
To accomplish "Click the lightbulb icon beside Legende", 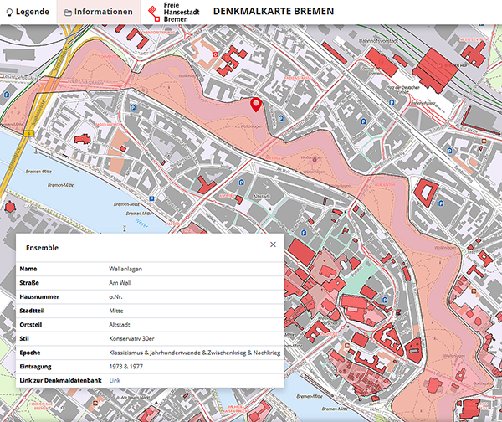I will [11, 13].
